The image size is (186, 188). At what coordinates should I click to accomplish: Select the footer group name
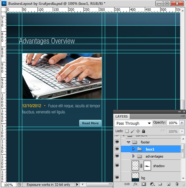pyautogui.click(x=145, y=142)
